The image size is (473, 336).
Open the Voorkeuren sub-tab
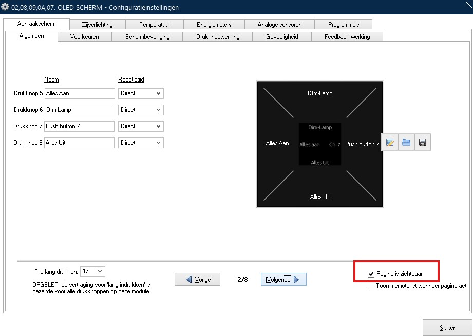point(84,37)
